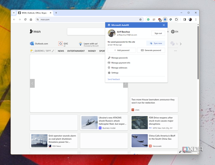
Task: View site information icon in address bar
Action: [x=38, y=20]
